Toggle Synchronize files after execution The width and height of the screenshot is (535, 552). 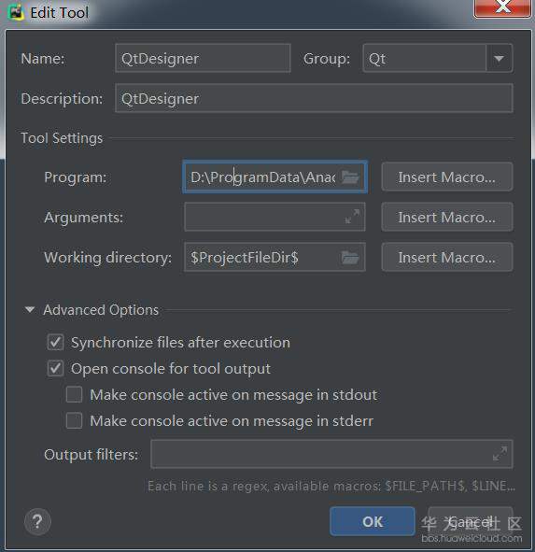pyautogui.click(x=56, y=343)
